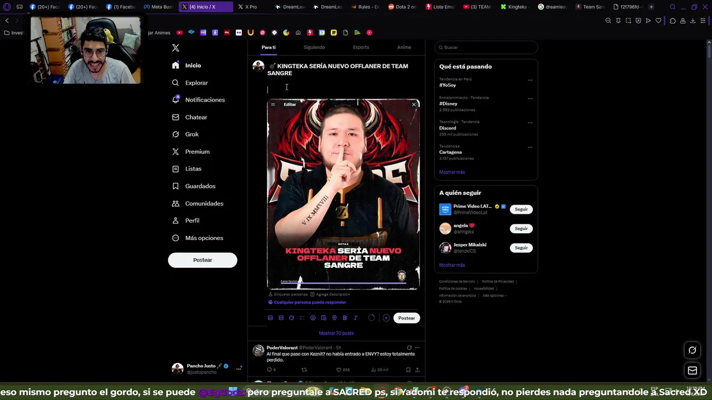This screenshot has height=400, width=712.
Task: Click the Buscar search field
Action: coord(486,47)
